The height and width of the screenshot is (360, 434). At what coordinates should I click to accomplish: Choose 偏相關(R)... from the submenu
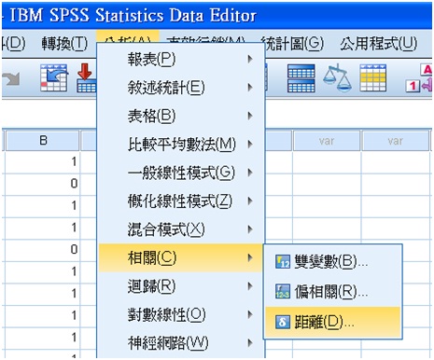333,292
